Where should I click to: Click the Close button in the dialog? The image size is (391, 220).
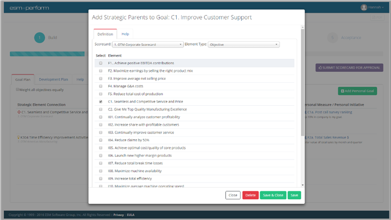coord(233,195)
